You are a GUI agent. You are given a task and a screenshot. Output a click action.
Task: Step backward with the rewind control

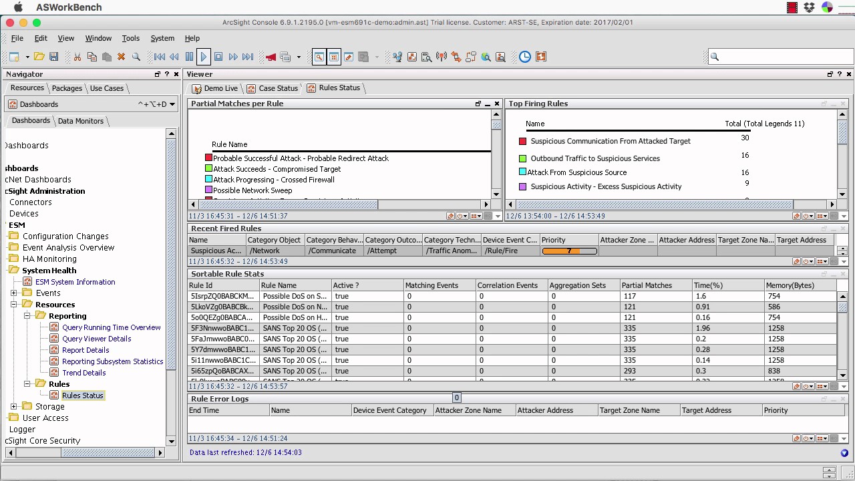(x=174, y=57)
